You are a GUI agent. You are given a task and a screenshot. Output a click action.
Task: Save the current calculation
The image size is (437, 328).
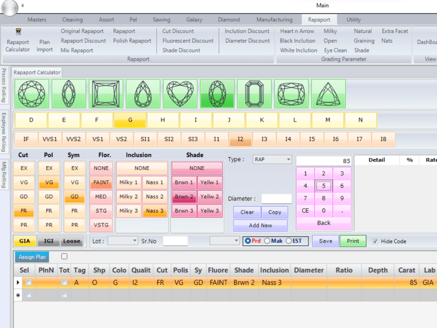click(x=325, y=241)
